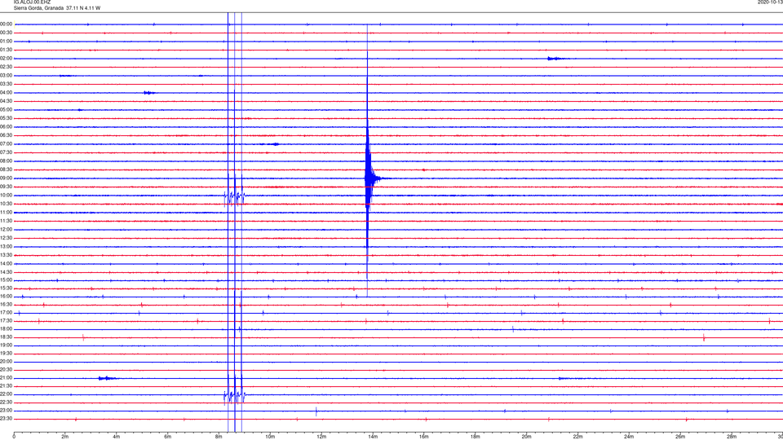
Task: Select the 05:00 trace time label
Action: [x=7, y=110]
